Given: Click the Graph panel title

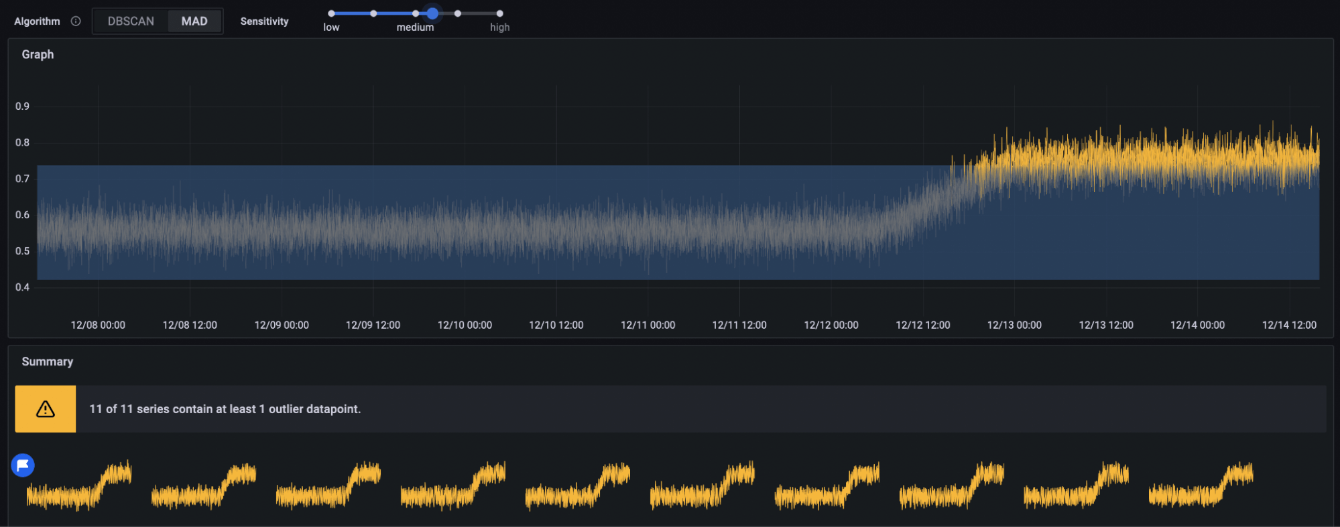Looking at the screenshot, I should 38,55.
